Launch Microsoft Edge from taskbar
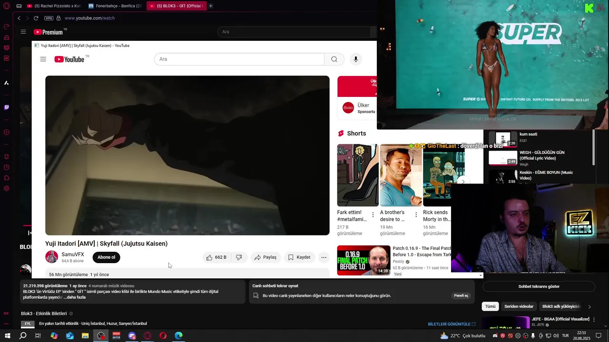This screenshot has width=609, height=342. point(178,336)
